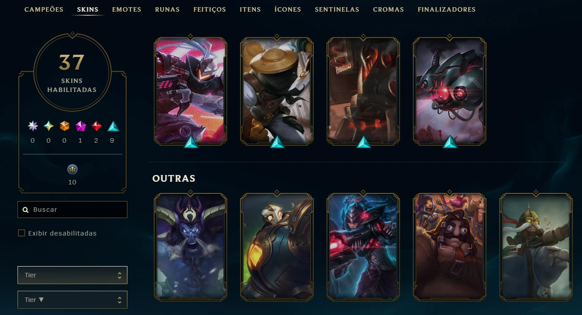582x315 pixels.
Task: Open the blue horned minotaur skin card
Action: point(190,247)
